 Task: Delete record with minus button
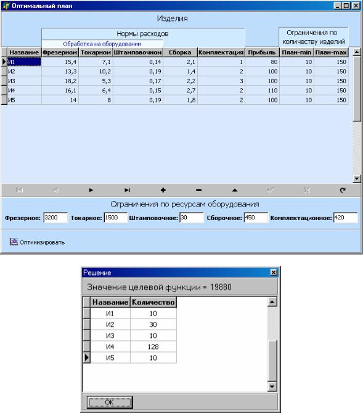[x=199, y=190]
